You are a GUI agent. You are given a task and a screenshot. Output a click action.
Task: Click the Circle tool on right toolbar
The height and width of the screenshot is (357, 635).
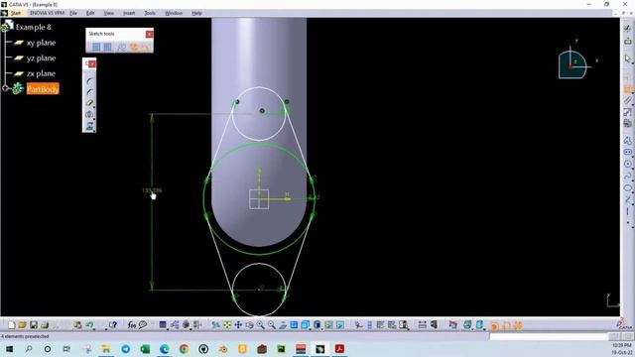628,164
